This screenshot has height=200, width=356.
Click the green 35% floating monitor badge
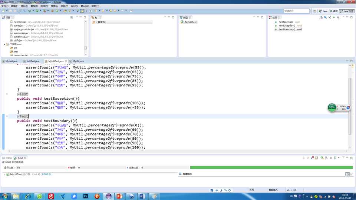(332, 107)
